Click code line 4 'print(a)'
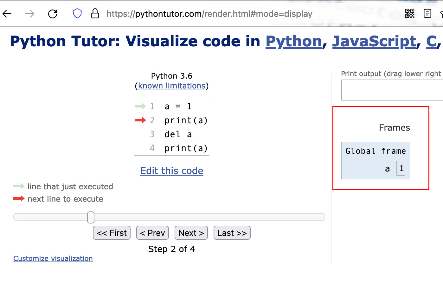The image size is (443, 291). (x=186, y=148)
